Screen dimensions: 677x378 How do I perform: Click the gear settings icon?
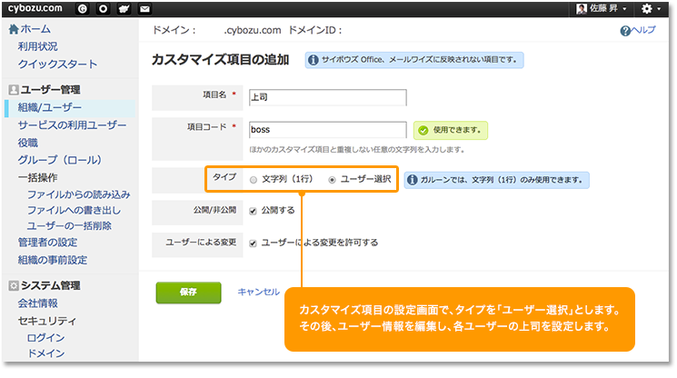(646, 8)
